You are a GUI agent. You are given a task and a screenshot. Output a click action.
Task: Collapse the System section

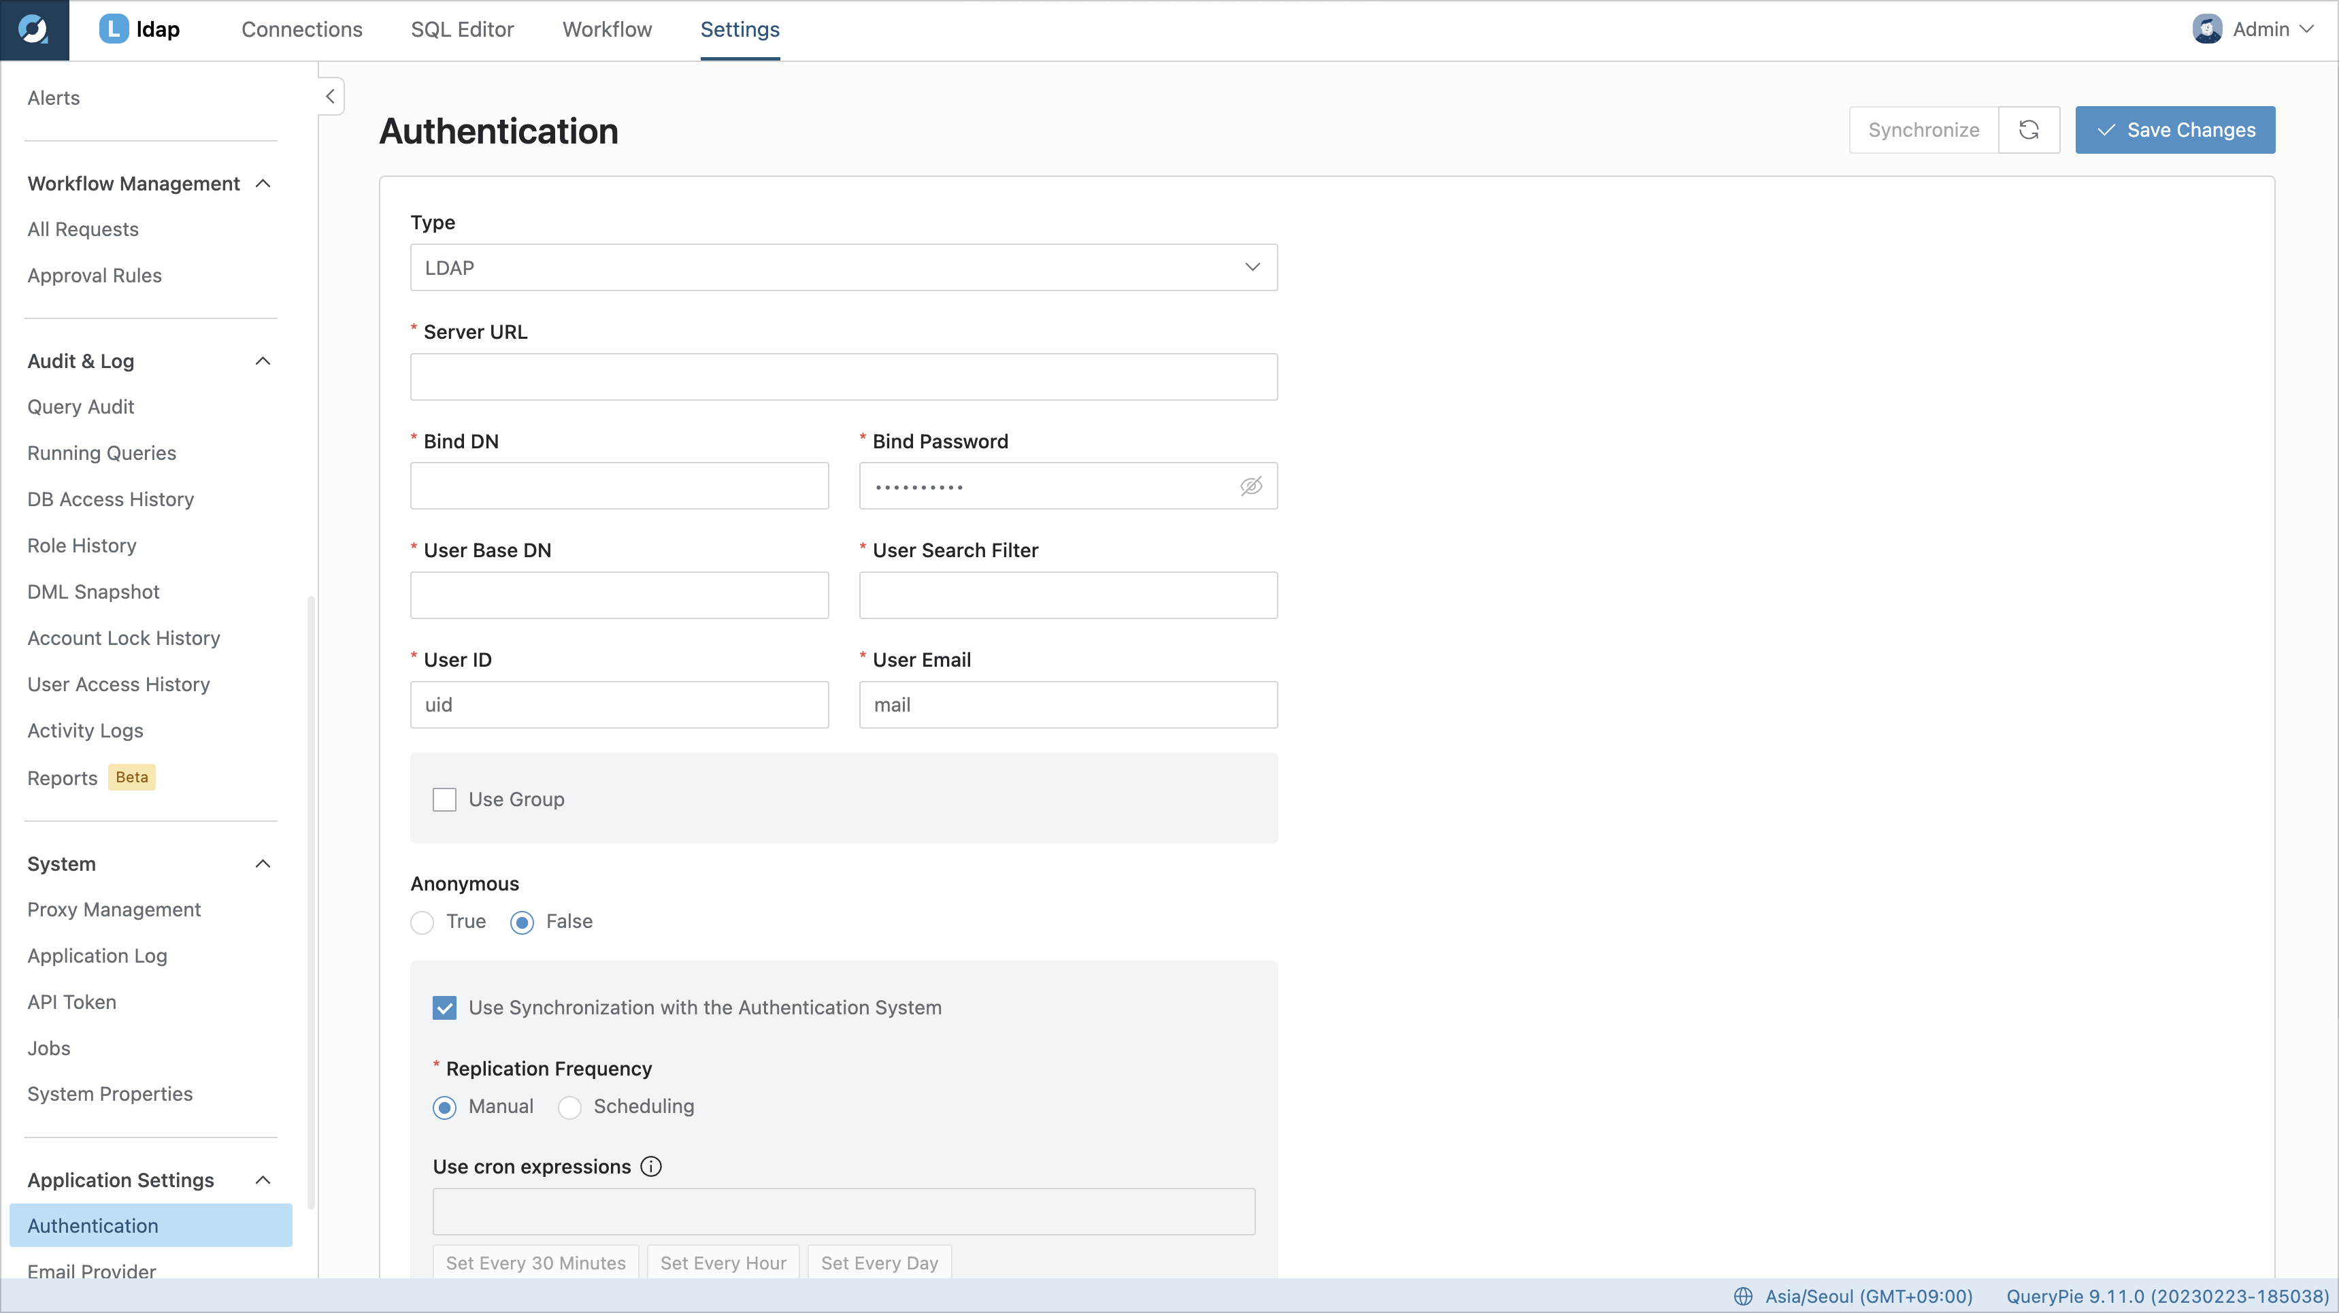coord(263,863)
